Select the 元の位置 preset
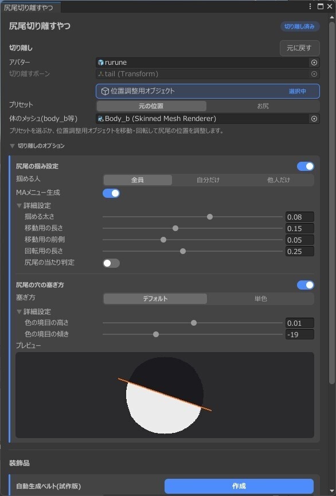The width and height of the screenshot is (336, 496). point(151,106)
